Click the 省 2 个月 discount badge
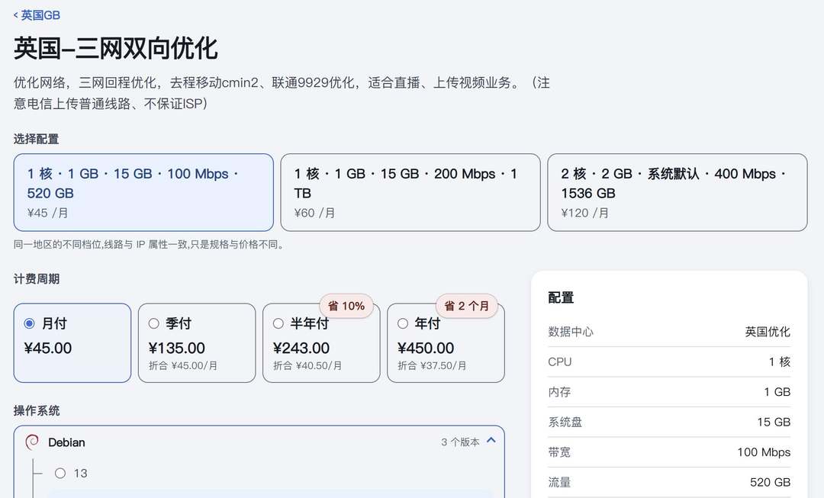 pyautogui.click(x=467, y=306)
